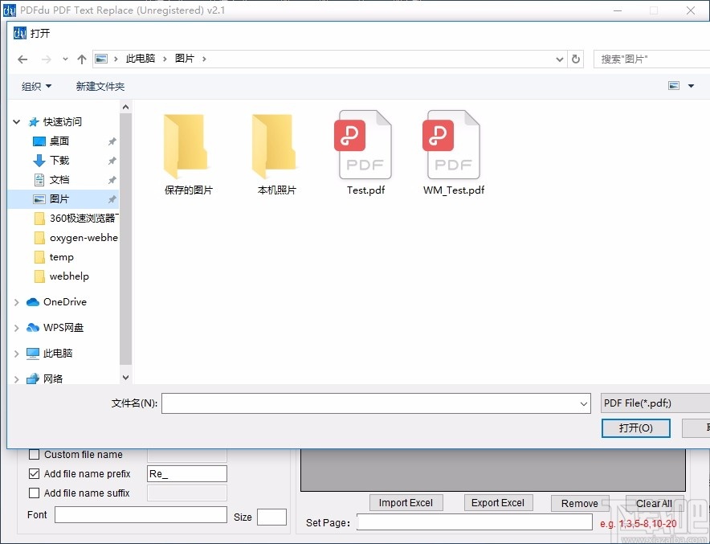710x544 pixels.
Task: Click the back navigation arrow
Action: (x=22, y=59)
